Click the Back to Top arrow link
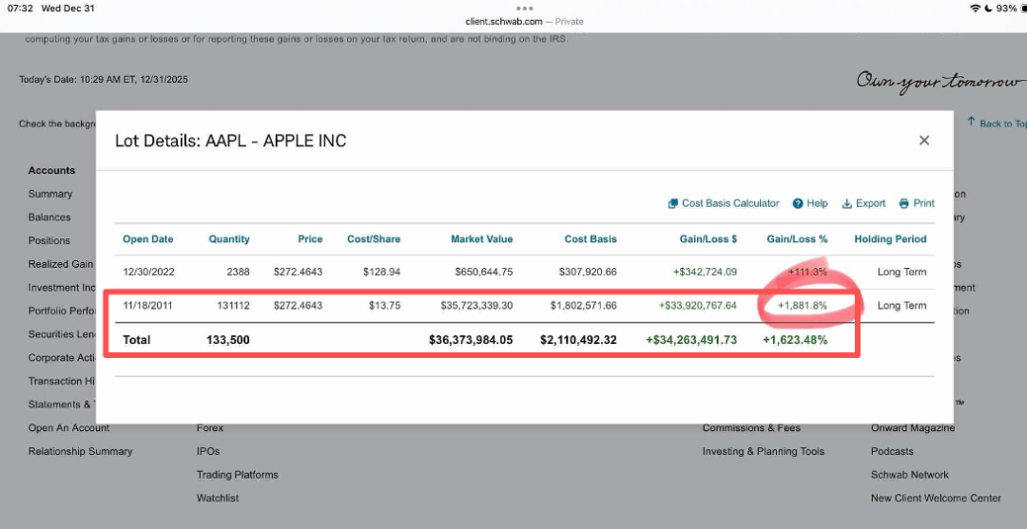This screenshot has height=529, width=1027. pyautogui.click(x=997, y=123)
